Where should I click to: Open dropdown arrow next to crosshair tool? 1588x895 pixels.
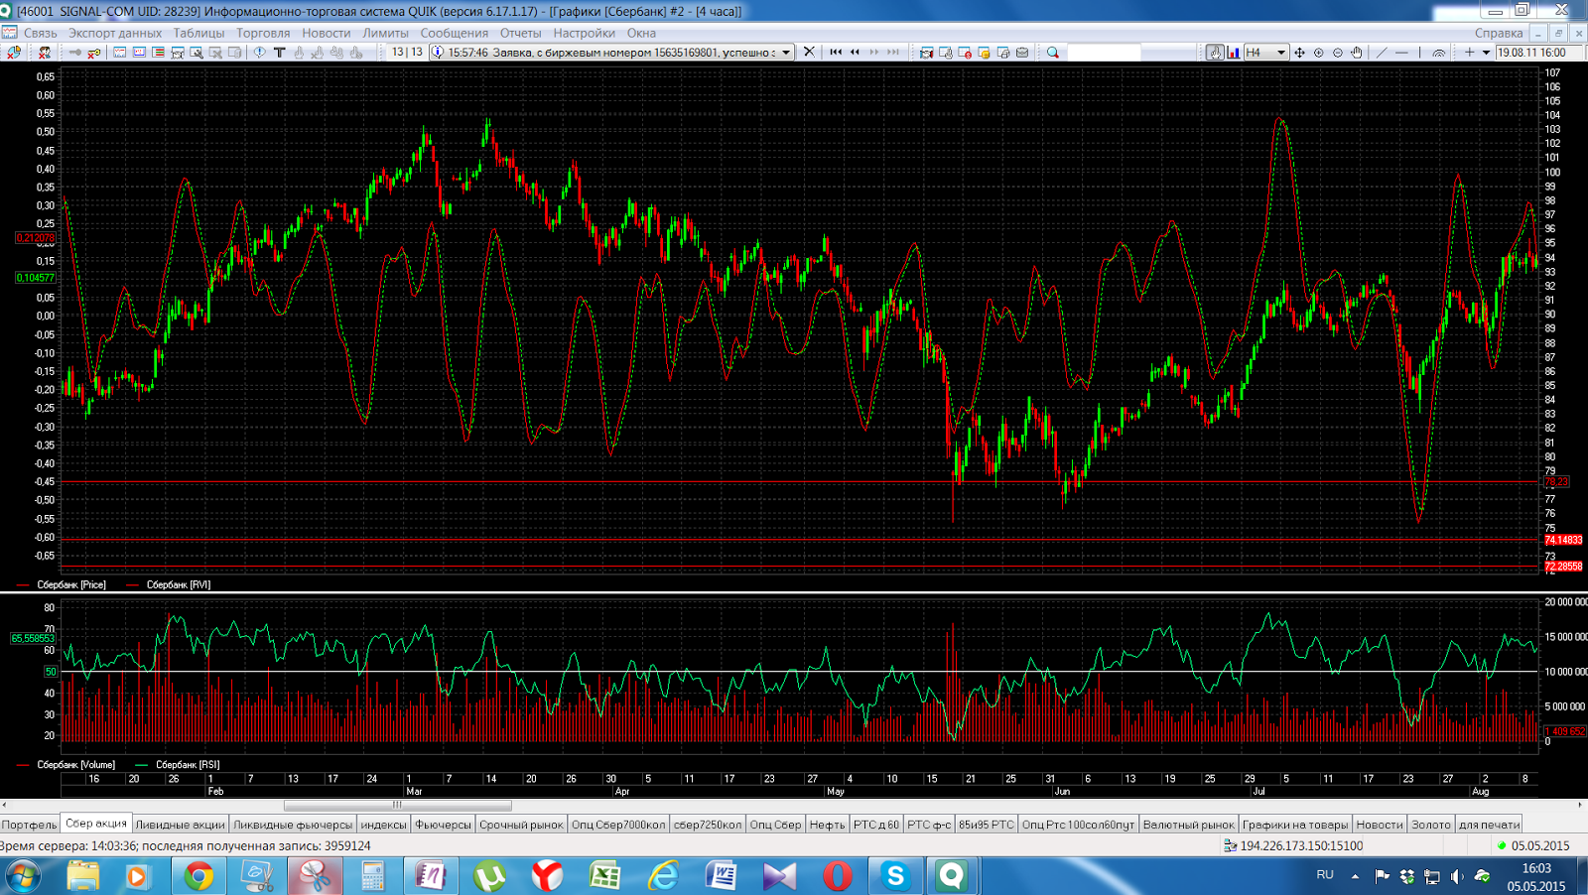coord(1486,52)
